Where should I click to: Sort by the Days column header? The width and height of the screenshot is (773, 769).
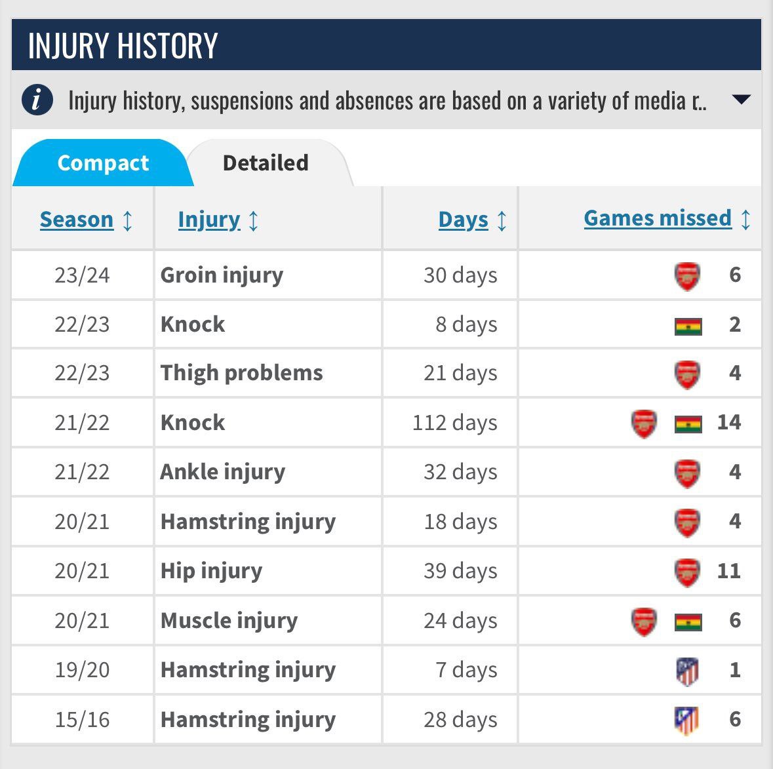coord(463,220)
